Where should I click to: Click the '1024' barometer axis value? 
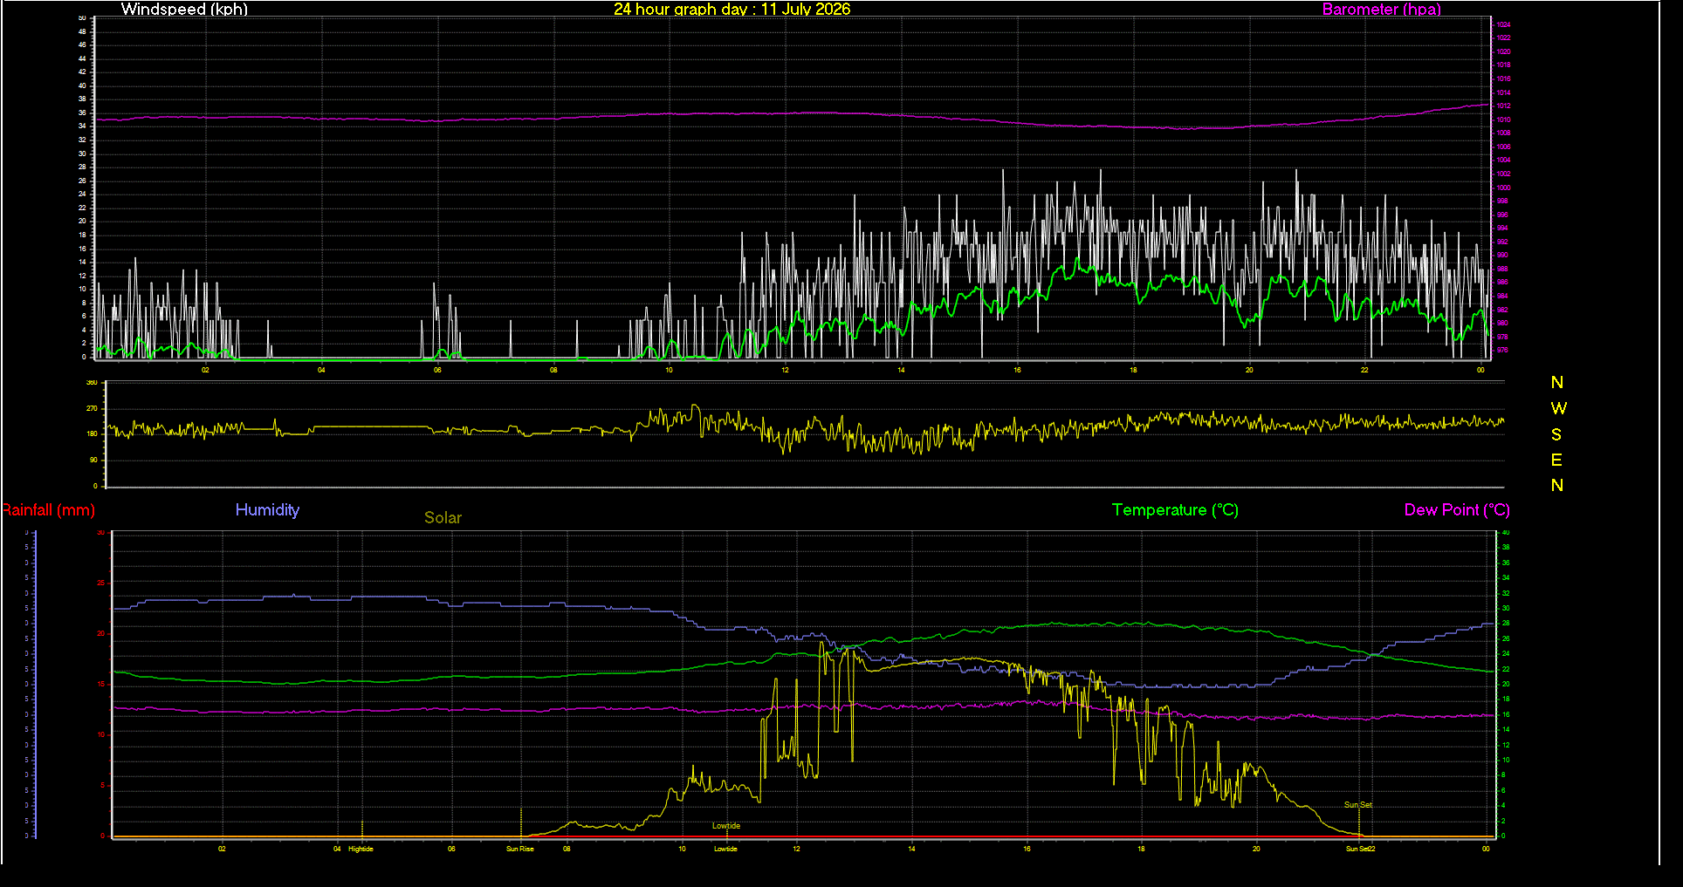tap(1503, 25)
